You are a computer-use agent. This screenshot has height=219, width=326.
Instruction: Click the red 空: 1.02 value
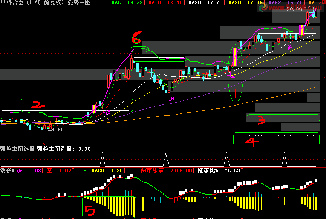click(x=59, y=170)
